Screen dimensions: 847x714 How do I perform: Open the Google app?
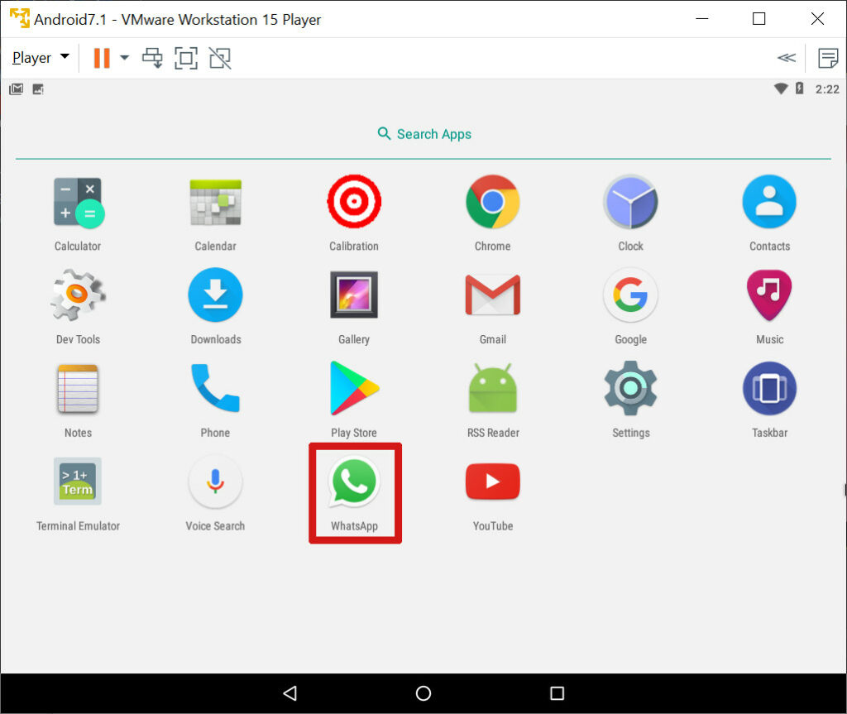(630, 295)
